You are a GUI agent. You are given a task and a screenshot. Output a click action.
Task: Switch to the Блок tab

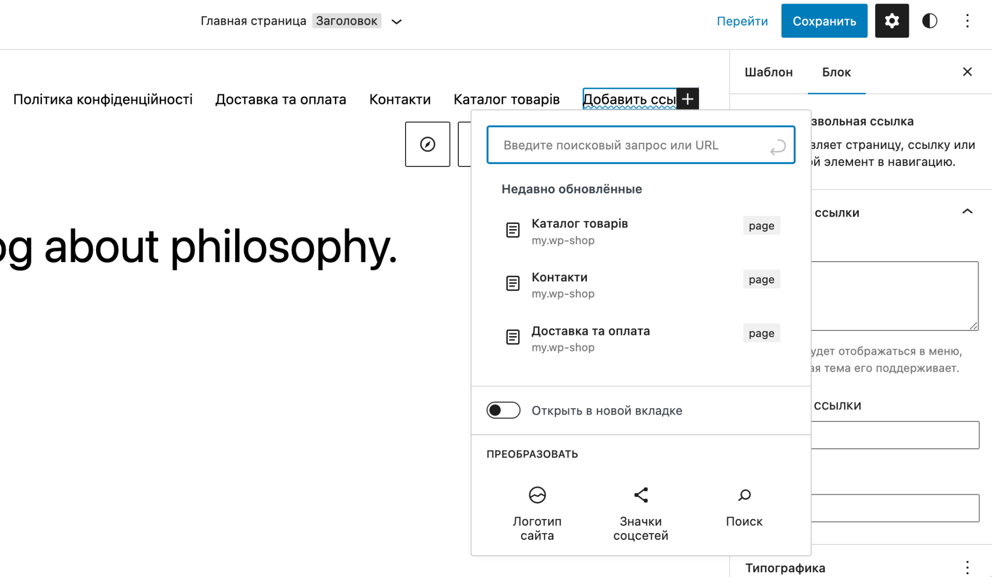pos(836,72)
